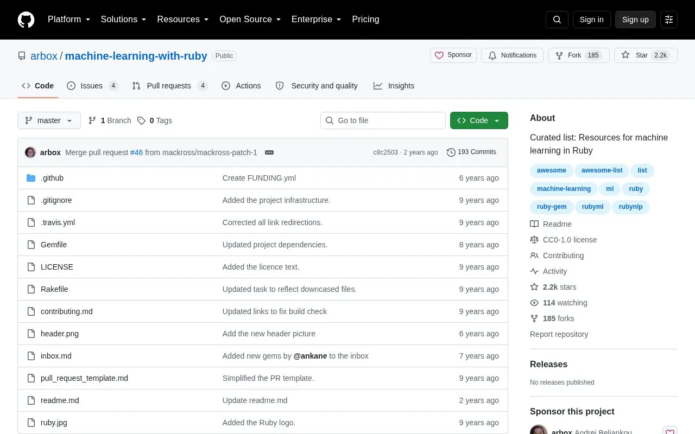Open the Insights tab
This screenshot has width=695, height=434.
(394, 86)
